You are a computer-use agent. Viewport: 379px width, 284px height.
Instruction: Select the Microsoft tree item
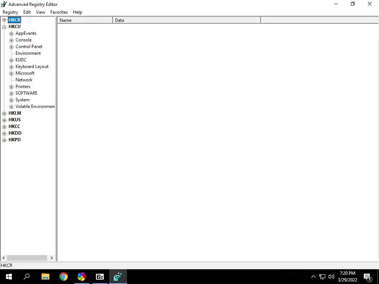click(25, 73)
